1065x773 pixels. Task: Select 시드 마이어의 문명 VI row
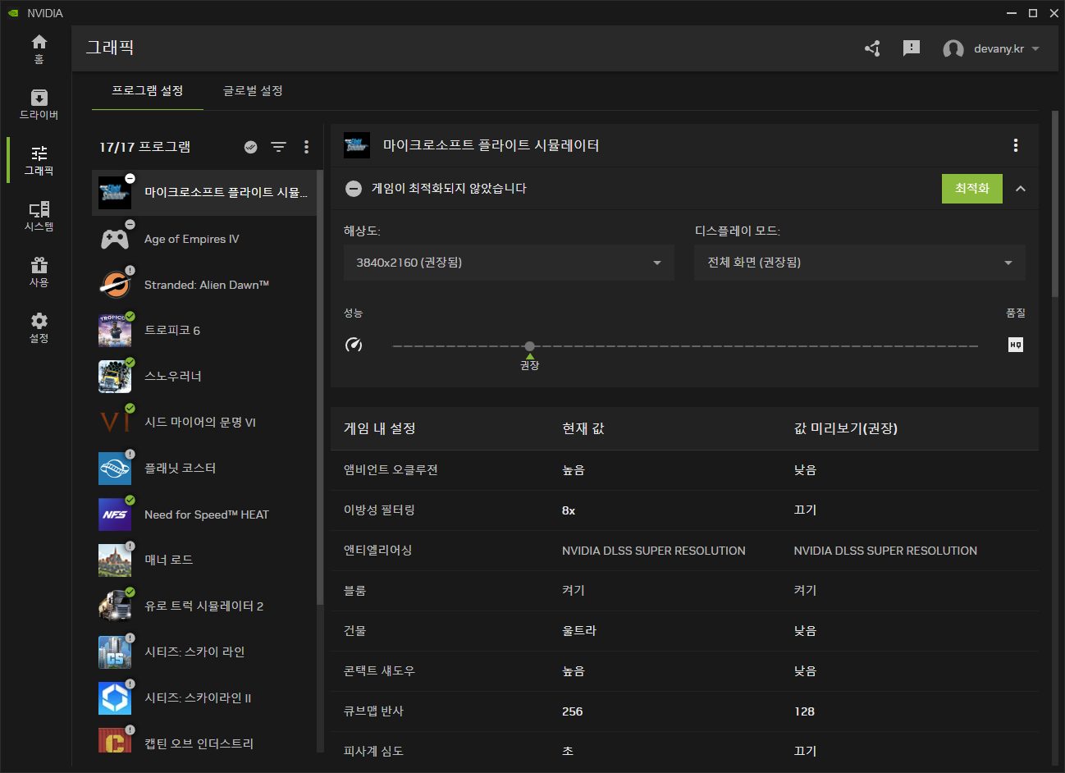pos(204,423)
